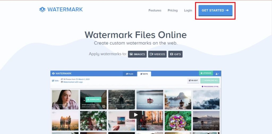Screen dimensions: 272x134
Task: Select the flower crown portrait thumbnail
Action: point(178,121)
